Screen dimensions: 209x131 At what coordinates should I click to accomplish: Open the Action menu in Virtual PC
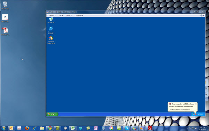(x=52, y=15)
